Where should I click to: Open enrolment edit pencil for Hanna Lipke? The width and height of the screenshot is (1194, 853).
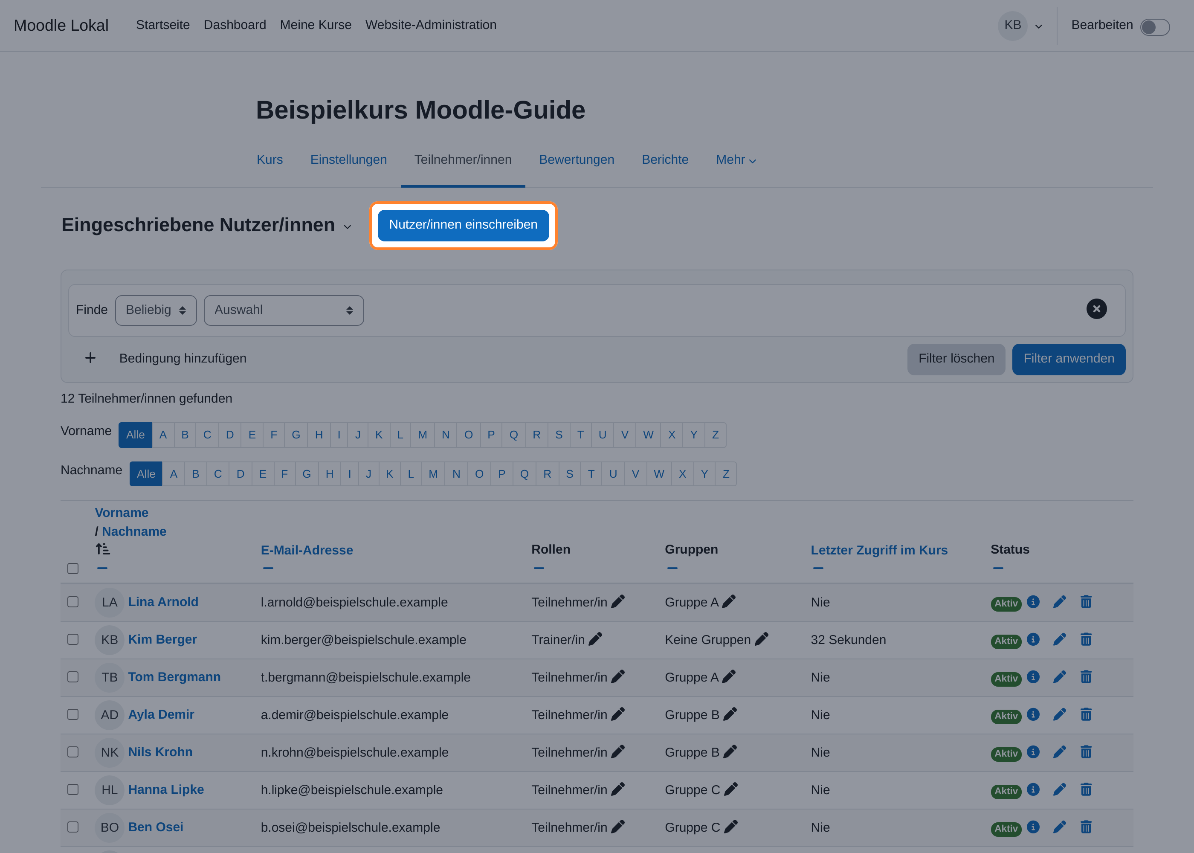1060,789
